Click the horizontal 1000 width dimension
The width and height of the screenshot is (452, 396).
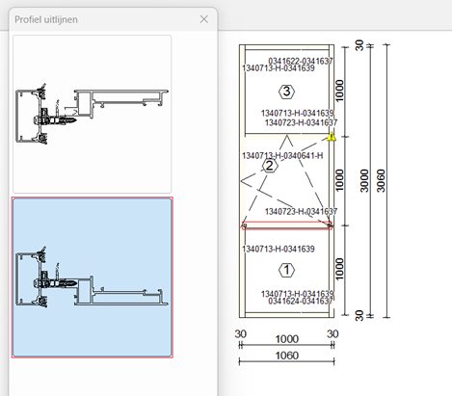(x=287, y=339)
